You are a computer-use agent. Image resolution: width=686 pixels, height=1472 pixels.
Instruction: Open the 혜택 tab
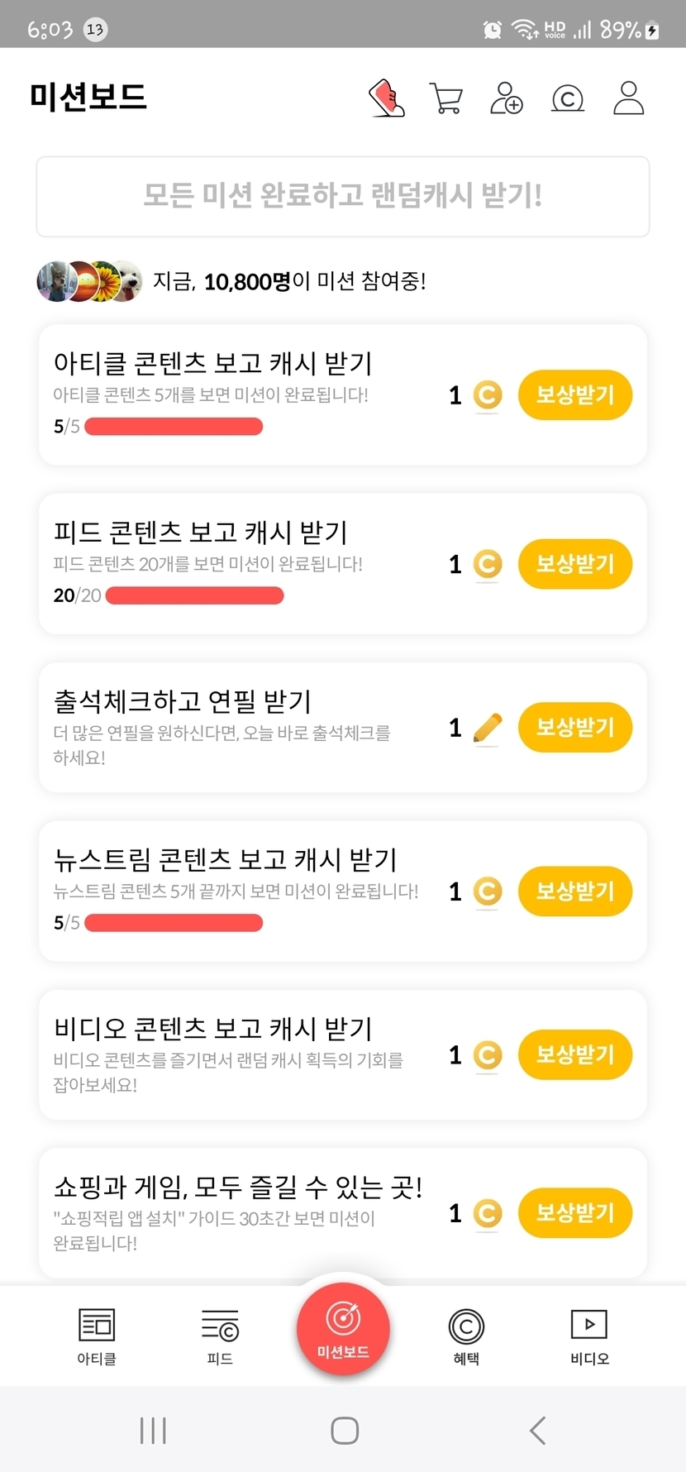pos(466,1336)
